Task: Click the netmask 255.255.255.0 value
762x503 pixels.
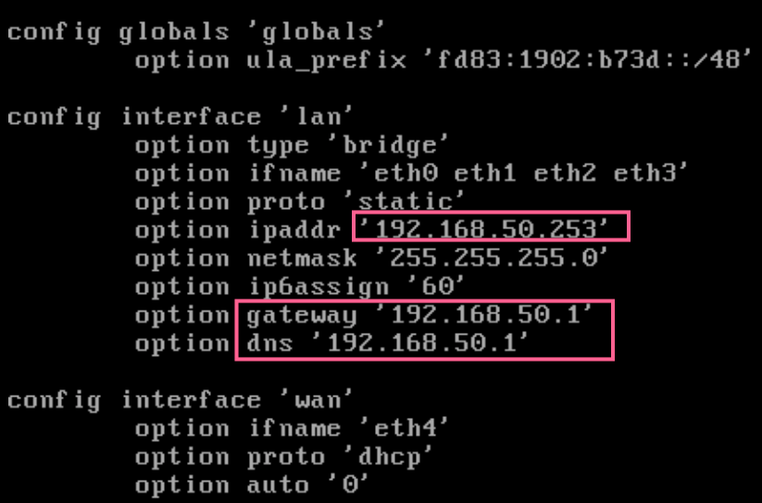Action: (499, 258)
